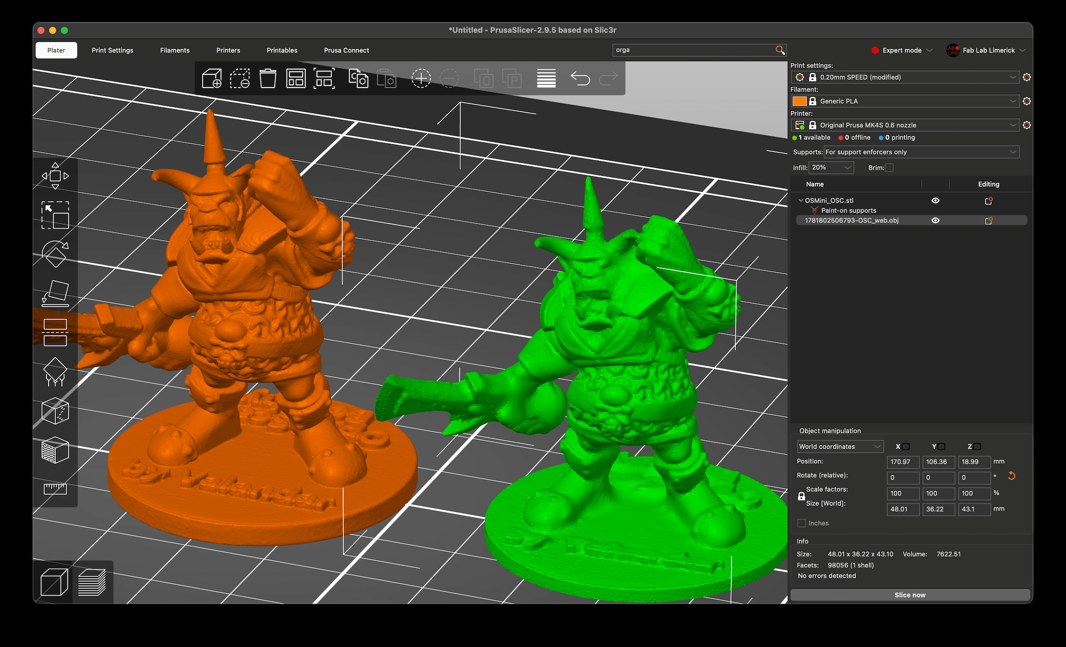Hide 1781802506793-OSC_web.obj with eye icon
The height and width of the screenshot is (647, 1066).
935,221
